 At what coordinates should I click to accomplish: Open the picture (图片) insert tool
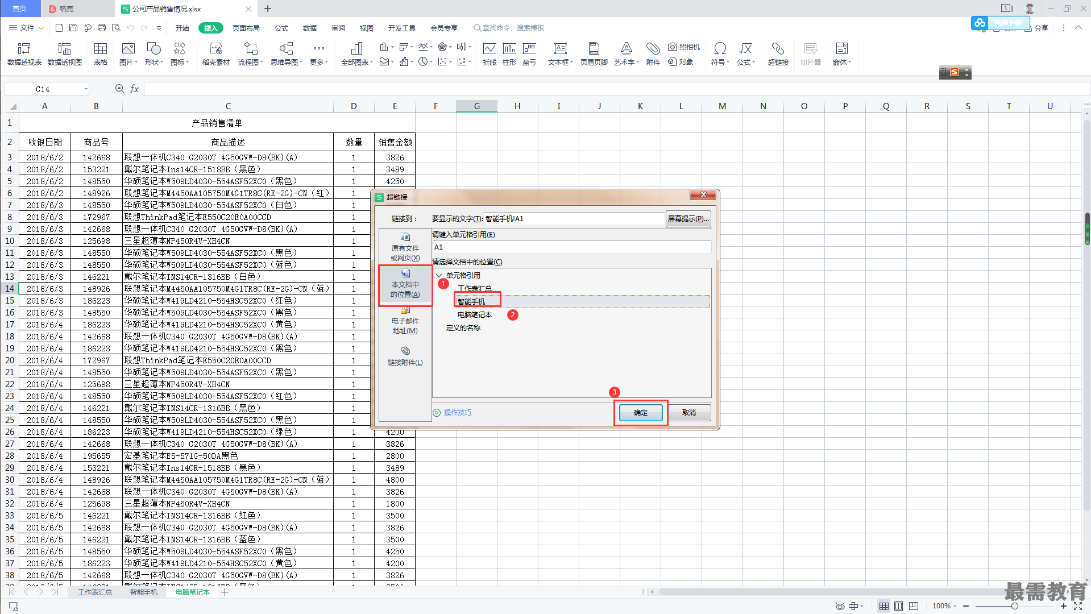128,54
